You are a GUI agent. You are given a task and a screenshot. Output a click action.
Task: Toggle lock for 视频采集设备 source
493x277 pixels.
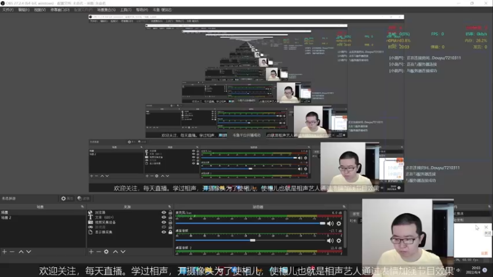[170, 222]
